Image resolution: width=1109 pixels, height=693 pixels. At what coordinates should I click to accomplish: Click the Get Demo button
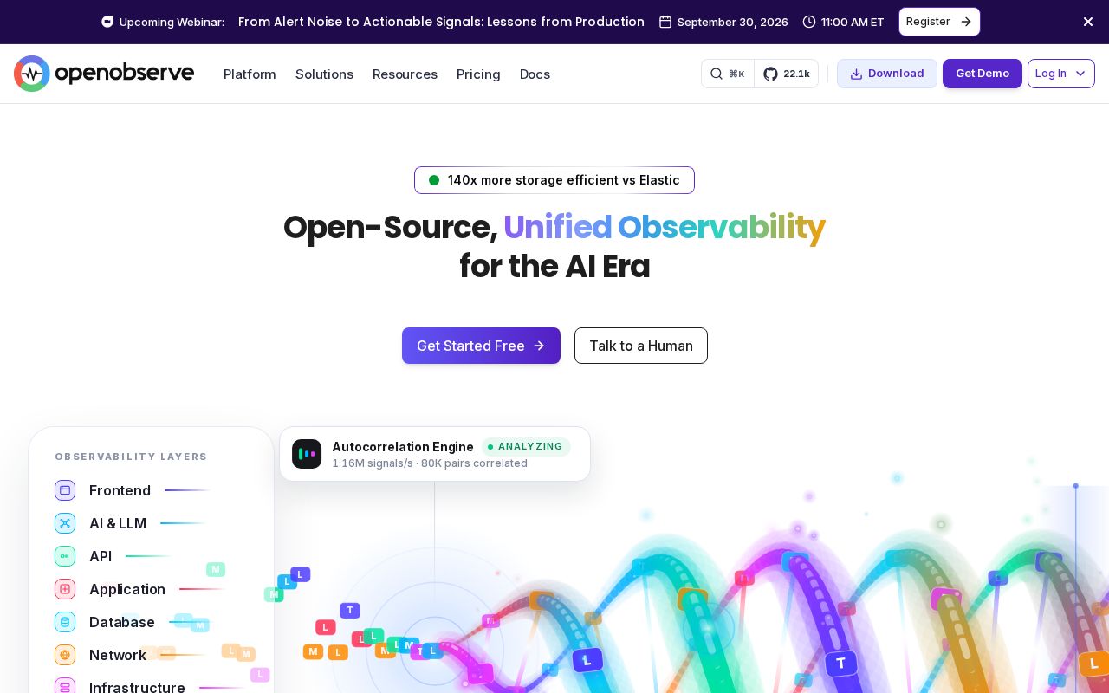coord(982,74)
